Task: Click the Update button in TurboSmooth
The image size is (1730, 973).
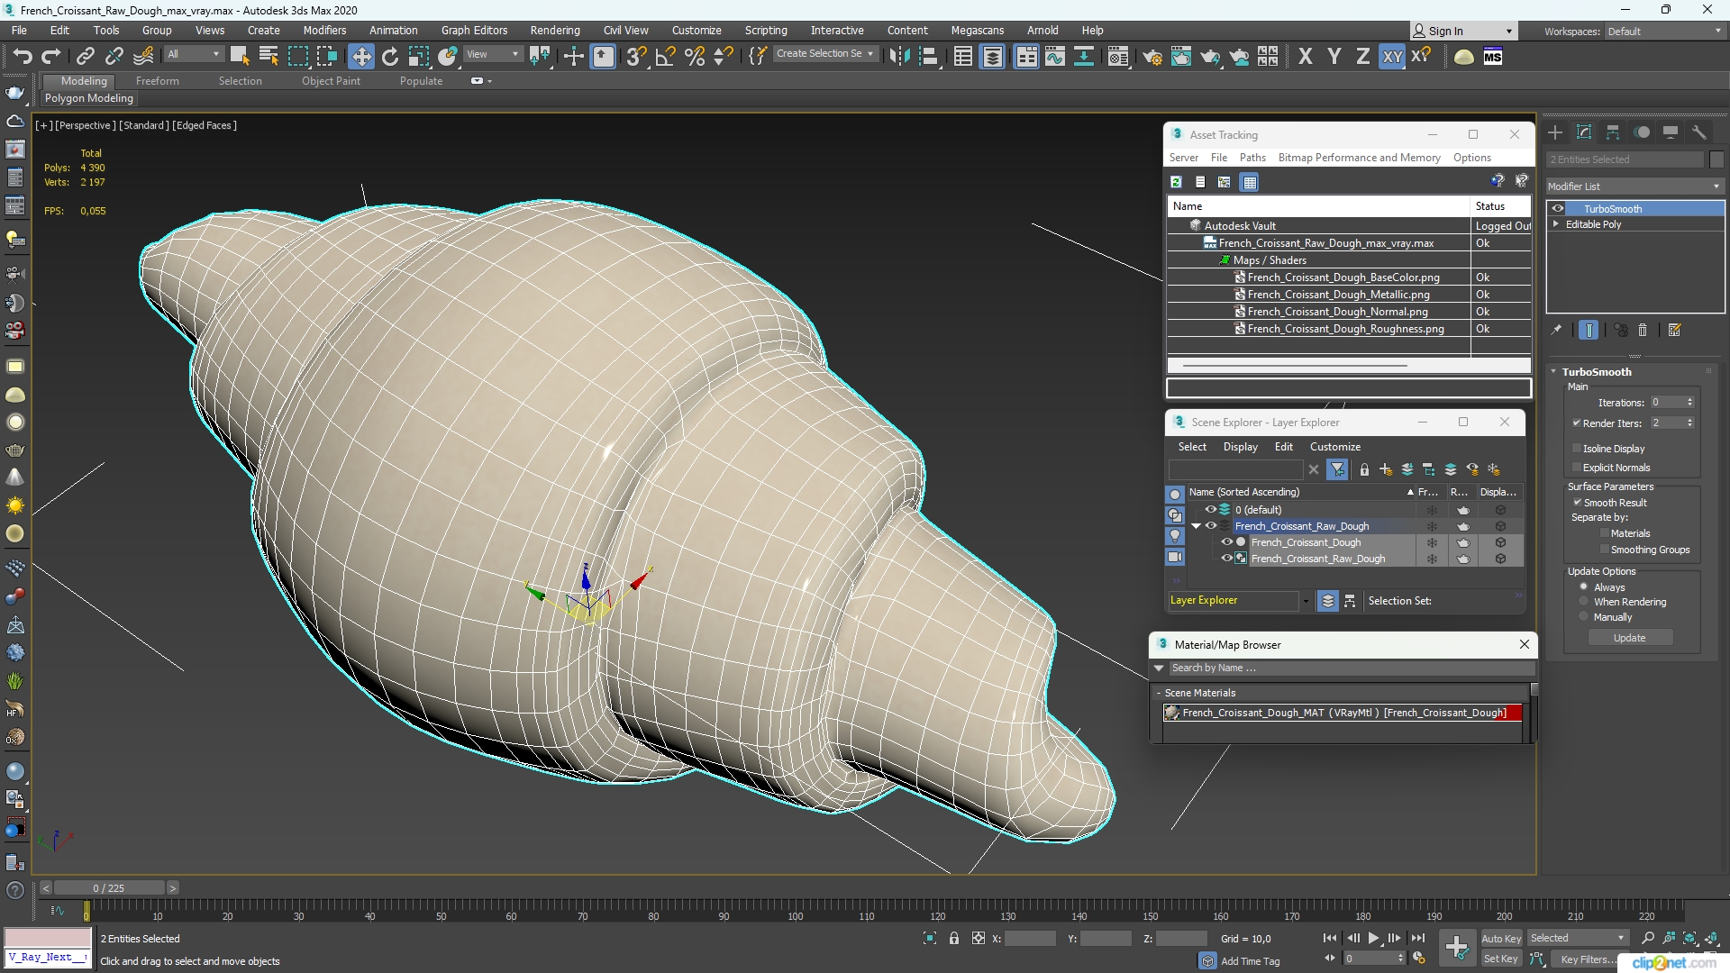Action: coord(1629,638)
